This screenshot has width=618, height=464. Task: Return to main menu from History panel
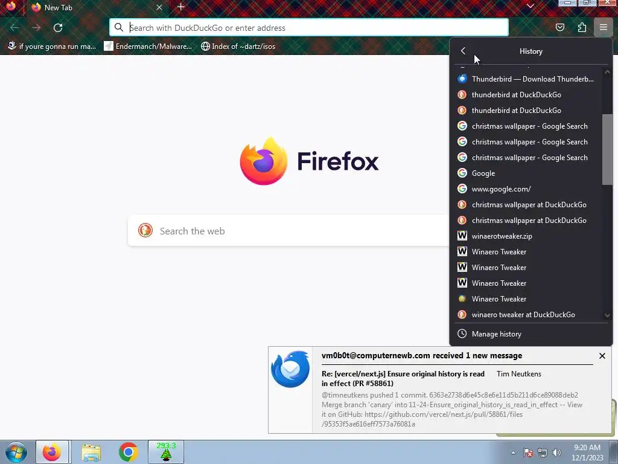click(x=463, y=51)
